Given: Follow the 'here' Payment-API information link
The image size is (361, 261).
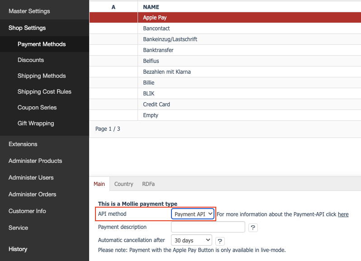Looking at the screenshot, I should click(x=343, y=214).
